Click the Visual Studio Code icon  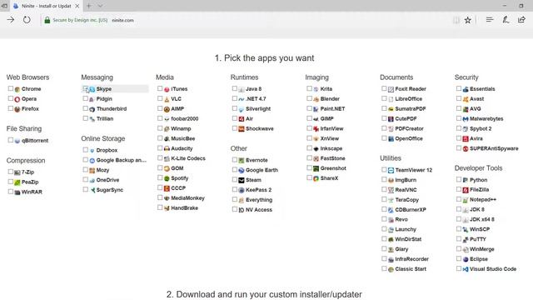[466, 269]
